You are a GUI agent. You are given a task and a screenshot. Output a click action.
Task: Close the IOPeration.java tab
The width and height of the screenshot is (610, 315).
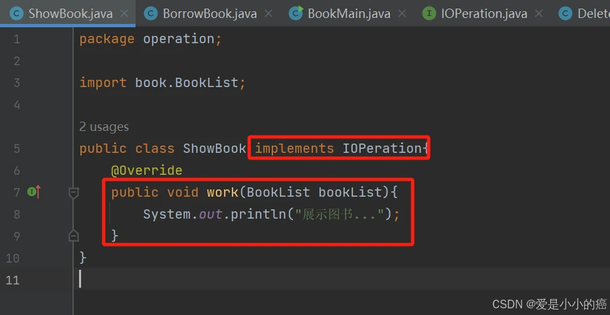[x=539, y=13]
